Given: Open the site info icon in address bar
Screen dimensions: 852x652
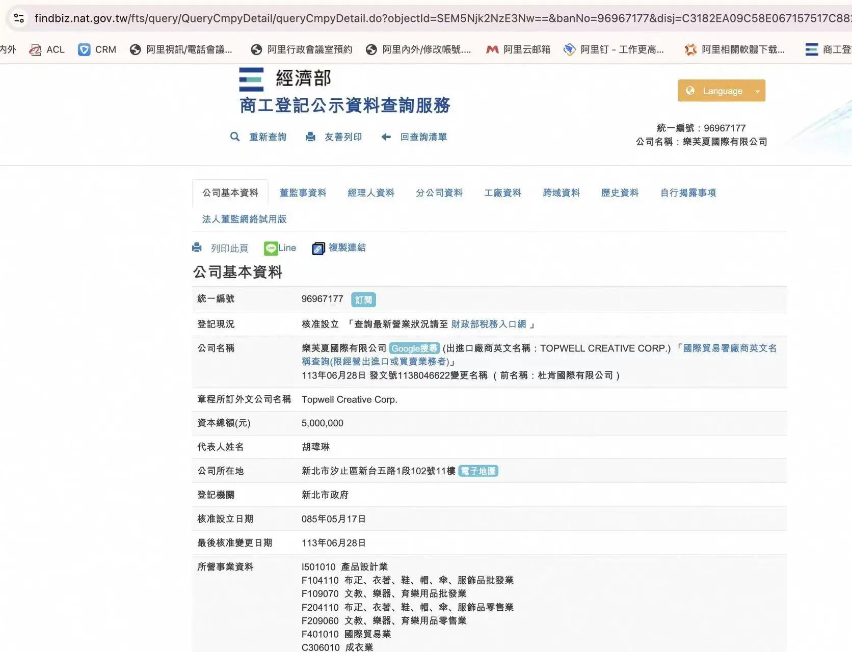Looking at the screenshot, I should tap(19, 18).
